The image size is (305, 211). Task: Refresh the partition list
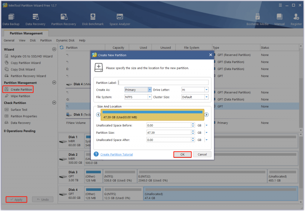tap(62, 47)
